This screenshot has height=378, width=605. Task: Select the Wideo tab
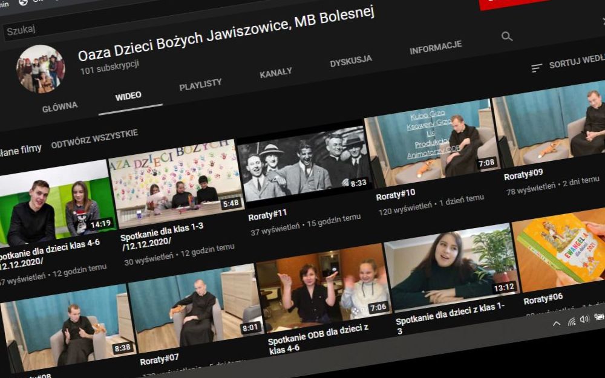128,96
